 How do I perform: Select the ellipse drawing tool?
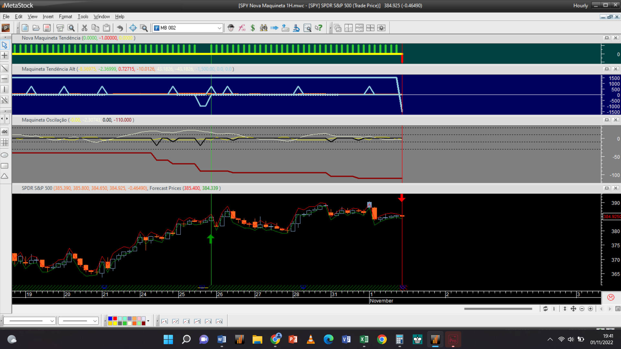5,155
